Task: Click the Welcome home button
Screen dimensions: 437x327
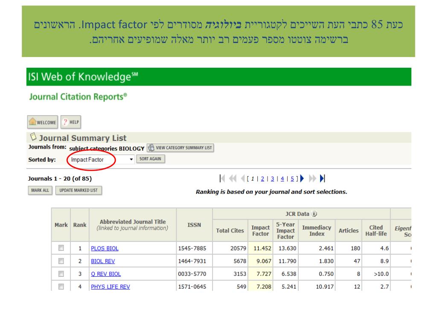Action: pyautogui.click(x=43, y=122)
